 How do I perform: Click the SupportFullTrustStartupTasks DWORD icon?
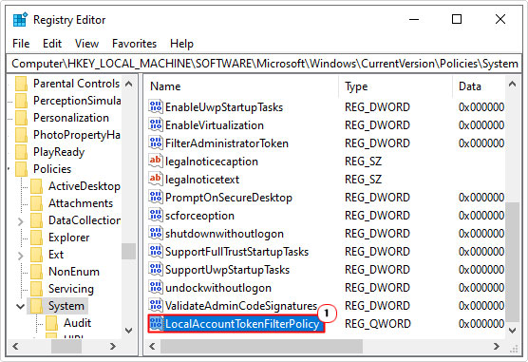point(155,252)
